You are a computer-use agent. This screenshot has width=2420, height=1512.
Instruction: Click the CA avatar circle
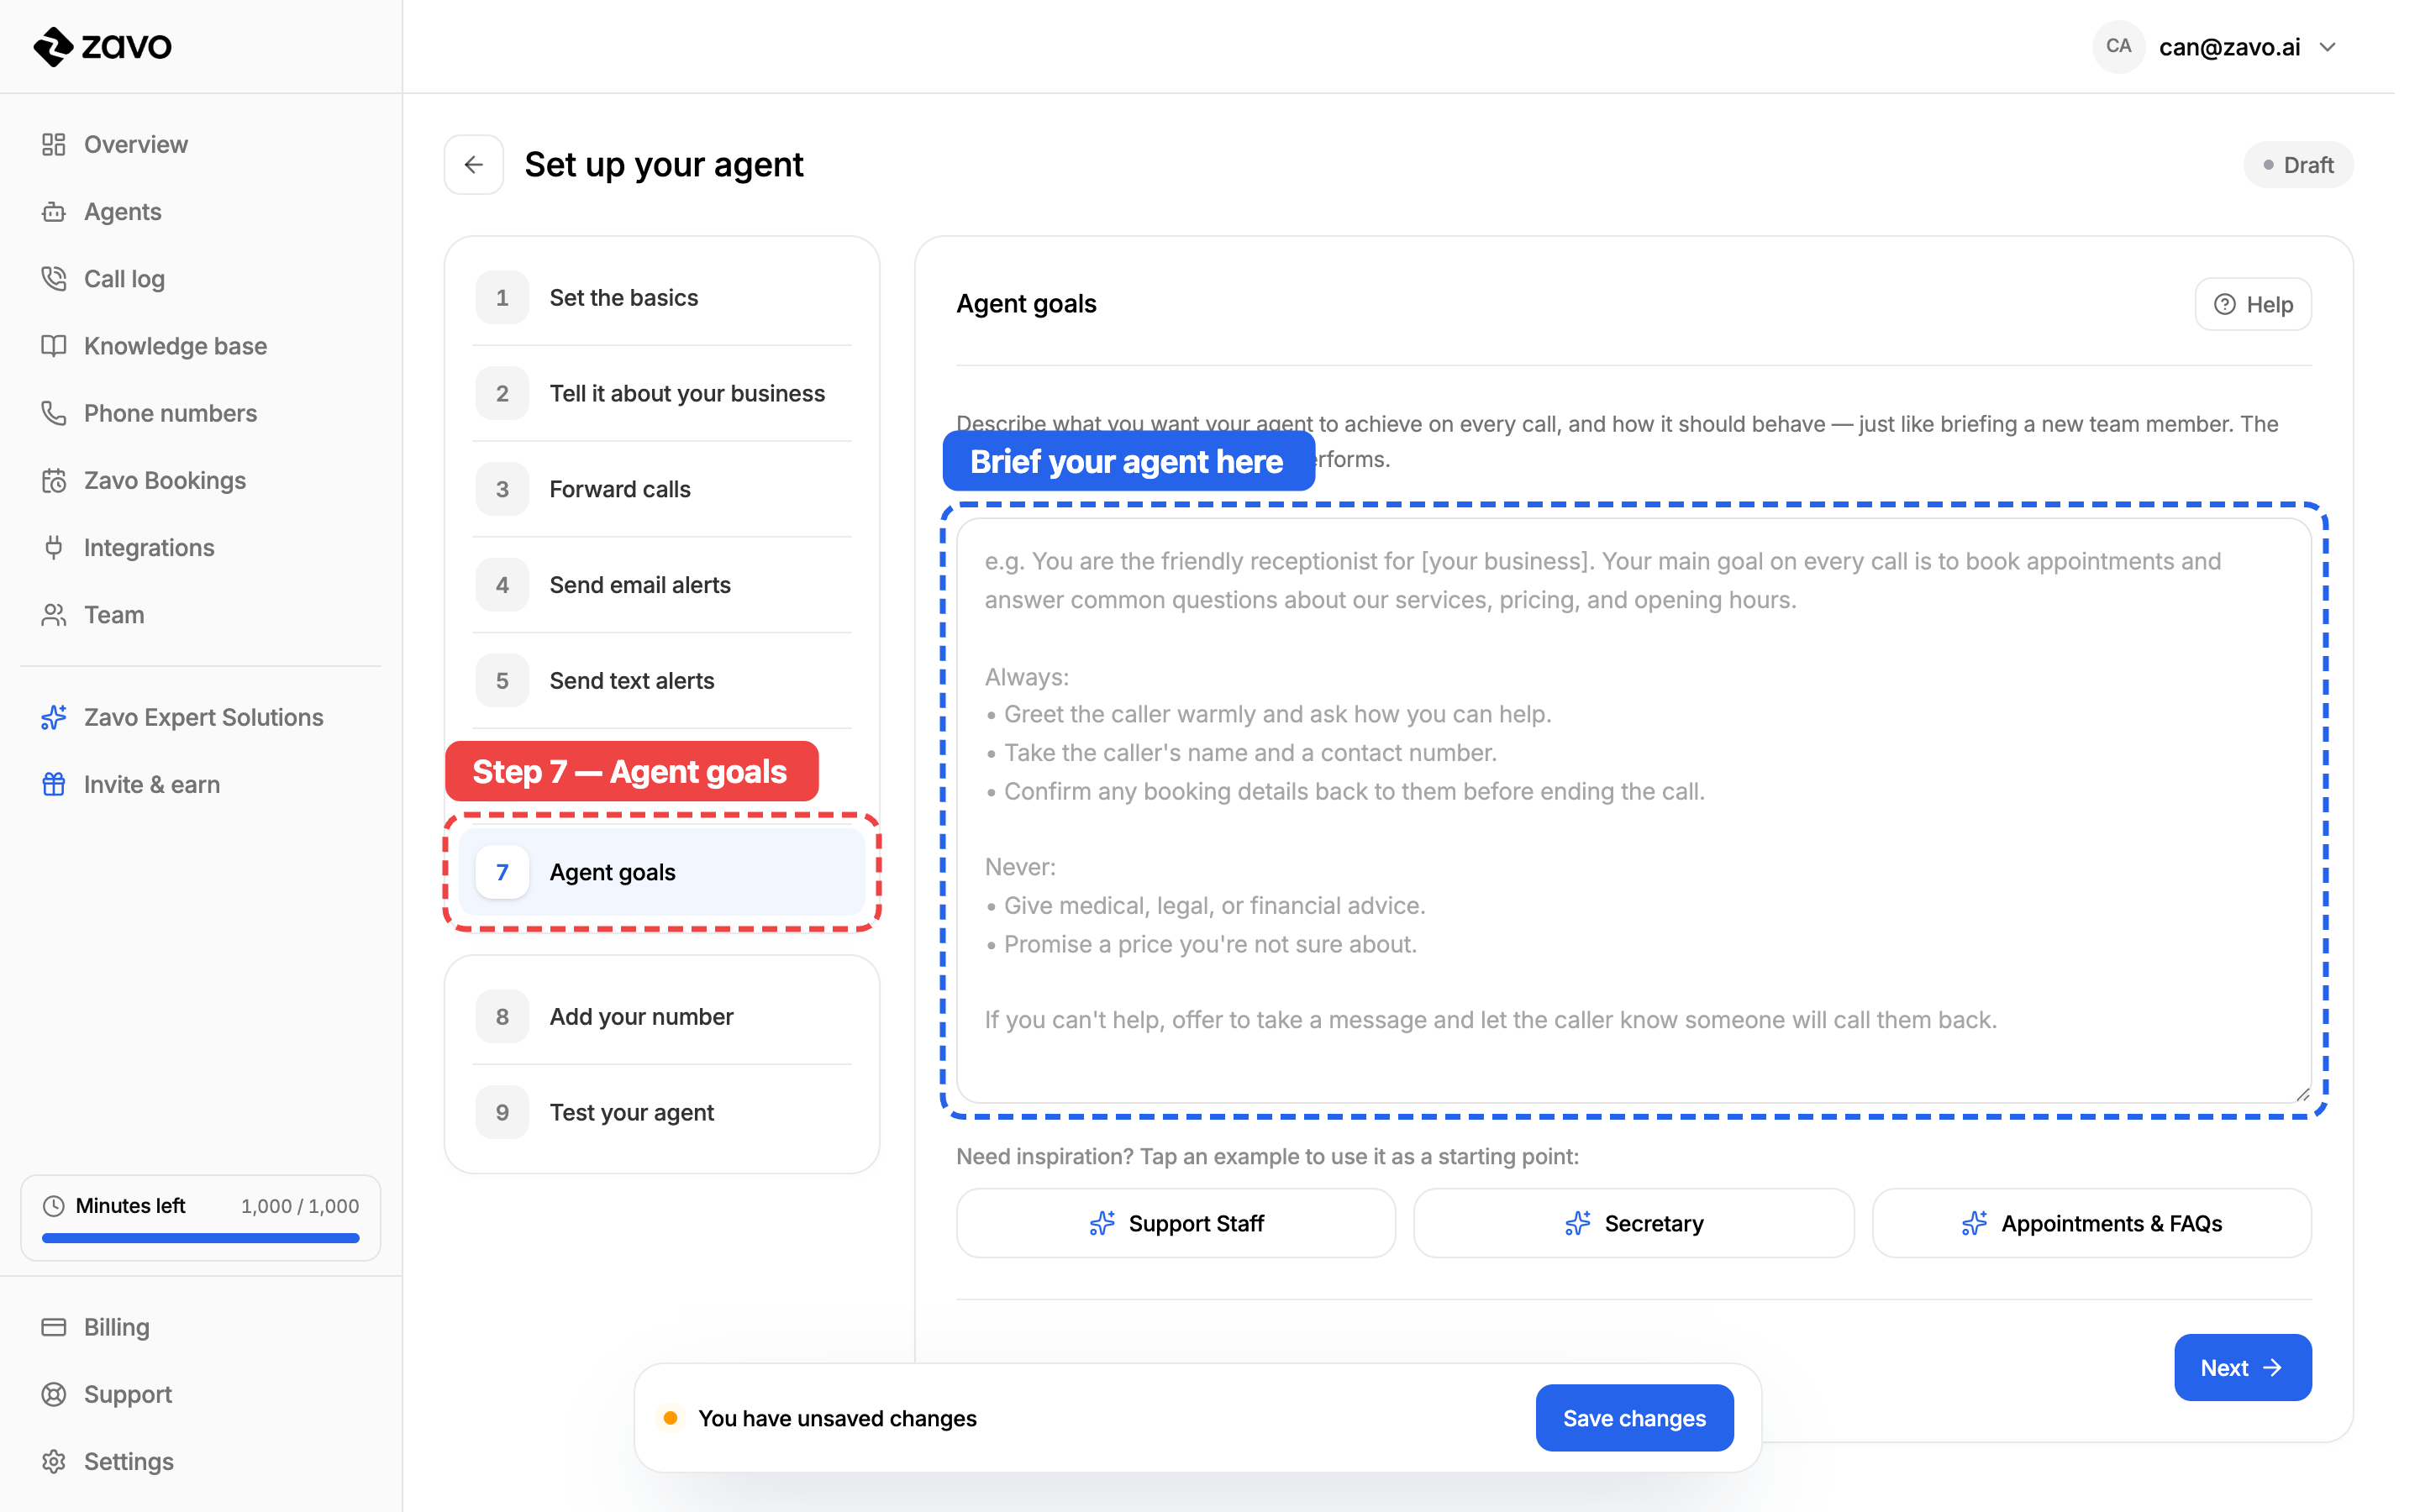coord(2118,46)
